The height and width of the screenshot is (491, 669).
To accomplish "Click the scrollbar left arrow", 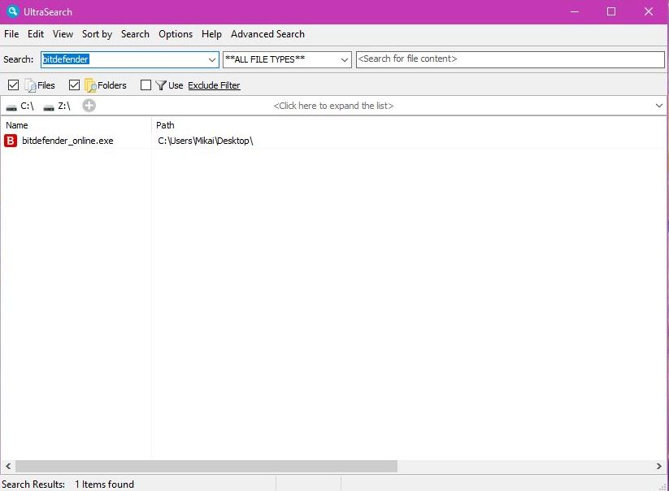I will [x=8, y=466].
